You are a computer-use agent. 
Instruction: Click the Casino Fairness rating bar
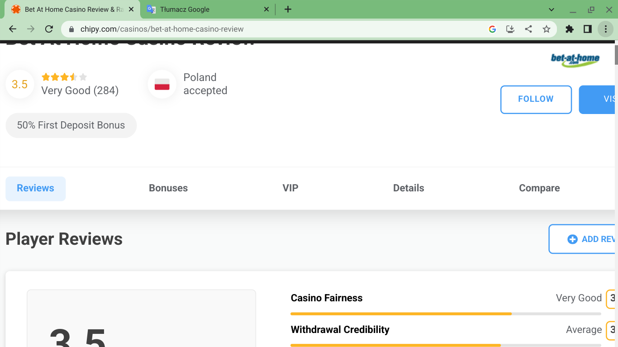(446, 314)
